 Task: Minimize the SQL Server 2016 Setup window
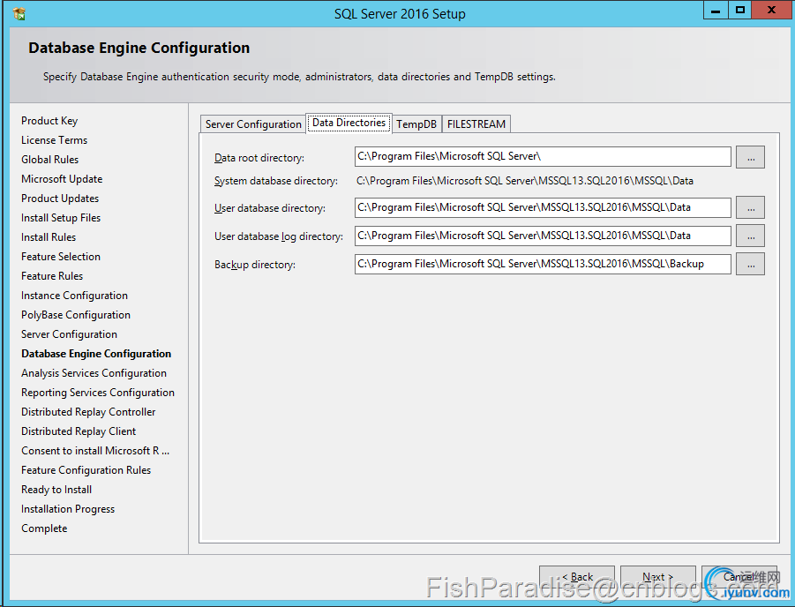(716, 10)
